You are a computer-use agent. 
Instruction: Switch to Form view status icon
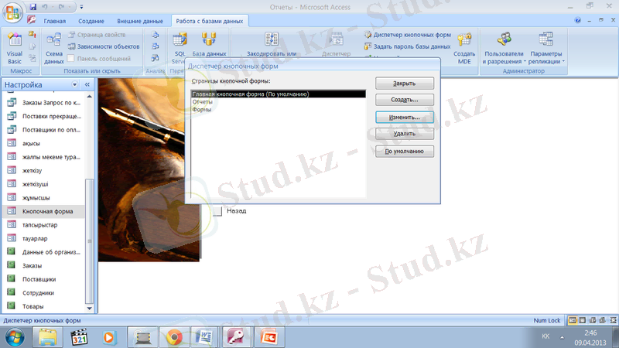[x=572, y=320]
